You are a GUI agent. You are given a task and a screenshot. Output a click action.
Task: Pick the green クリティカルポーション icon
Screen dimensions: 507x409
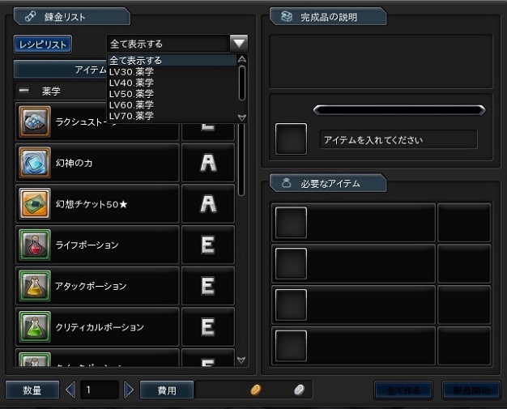point(34,327)
